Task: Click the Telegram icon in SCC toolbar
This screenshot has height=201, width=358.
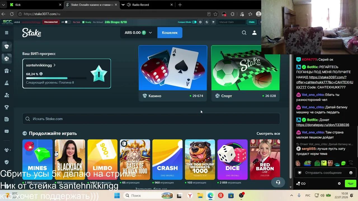Action: pos(200,22)
